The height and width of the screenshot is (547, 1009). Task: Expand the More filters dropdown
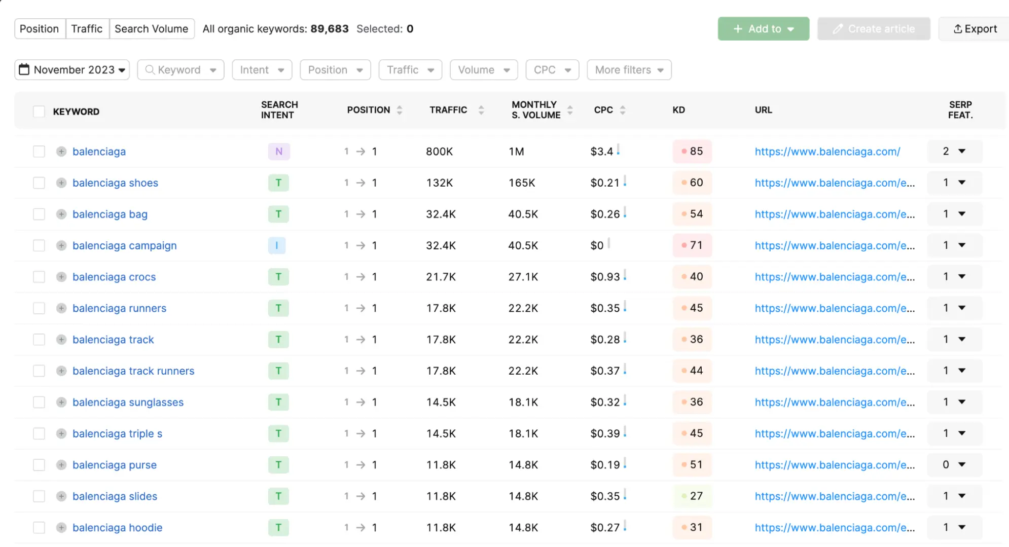(x=629, y=70)
